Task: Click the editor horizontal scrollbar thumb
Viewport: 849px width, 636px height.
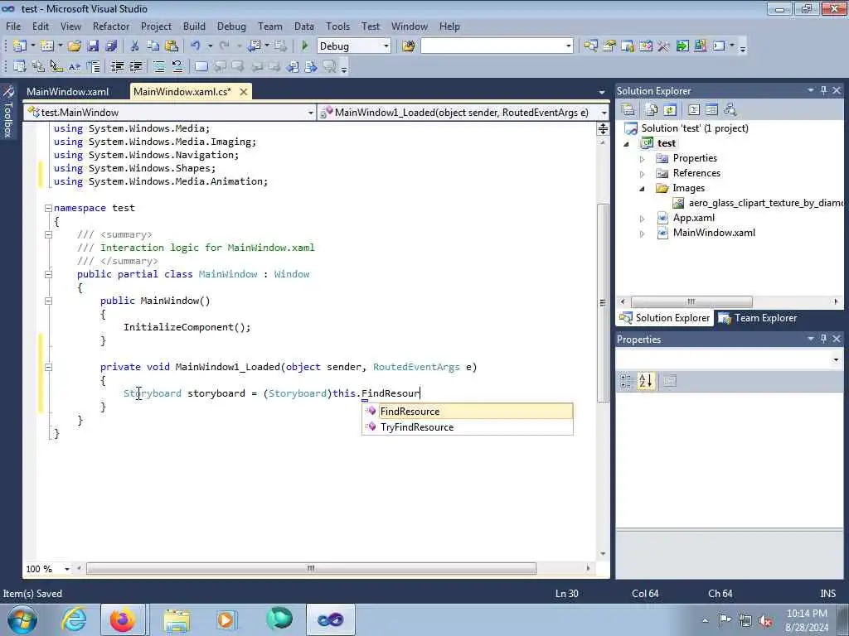Action: 311,568
